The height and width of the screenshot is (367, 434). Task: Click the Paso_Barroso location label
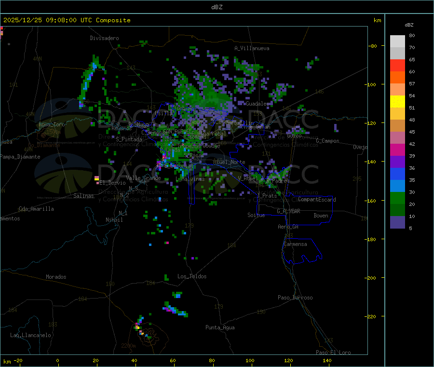click(x=295, y=298)
